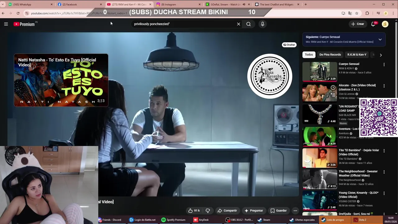Open options for Sweater Weather video
This screenshot has width=398, height=224.
click(x=384, y=172)
